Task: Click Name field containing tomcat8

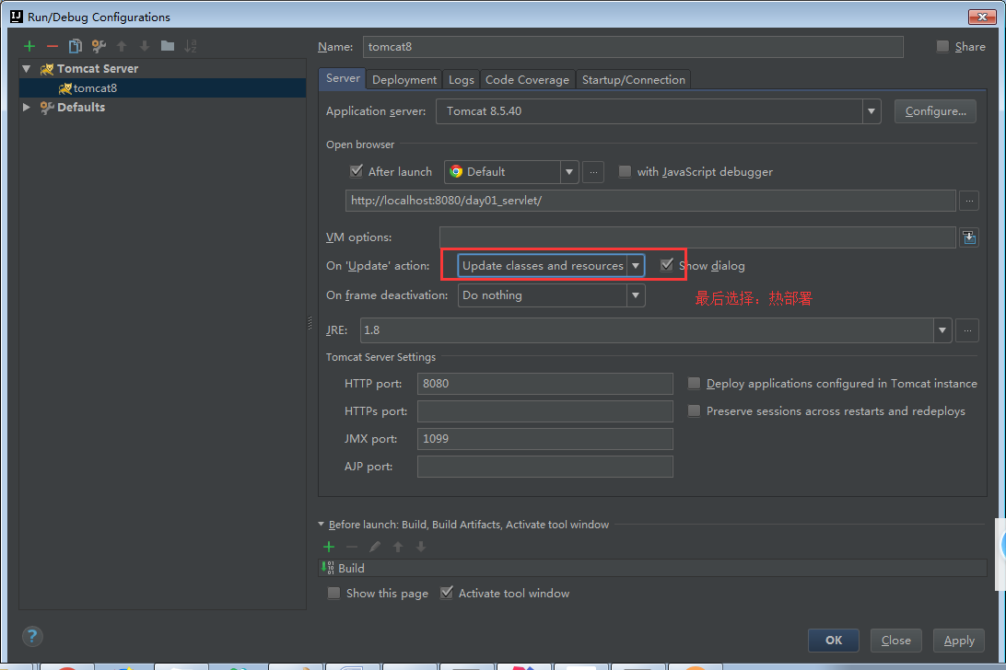Action: (633, 47)
